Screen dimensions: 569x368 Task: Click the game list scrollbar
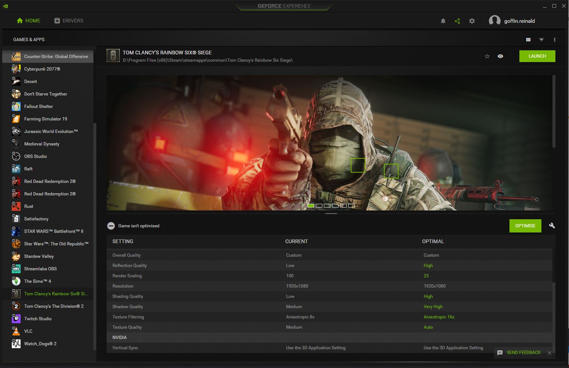click(x=95, y=235)
